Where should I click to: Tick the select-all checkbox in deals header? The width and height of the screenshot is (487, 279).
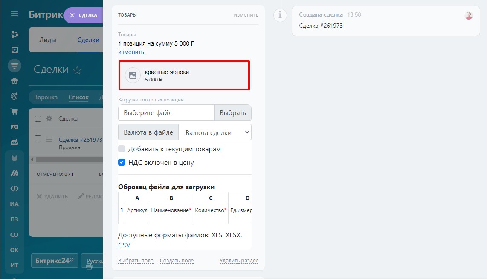tap(38, 119)
